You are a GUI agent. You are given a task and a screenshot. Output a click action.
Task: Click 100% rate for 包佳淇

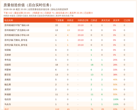click(x=116, y=99)
